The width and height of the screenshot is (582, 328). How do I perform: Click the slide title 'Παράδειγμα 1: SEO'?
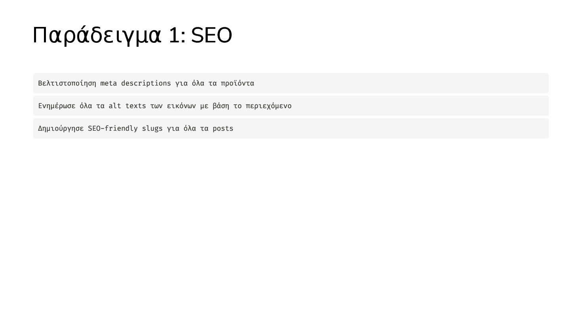(x=132, y=36)
